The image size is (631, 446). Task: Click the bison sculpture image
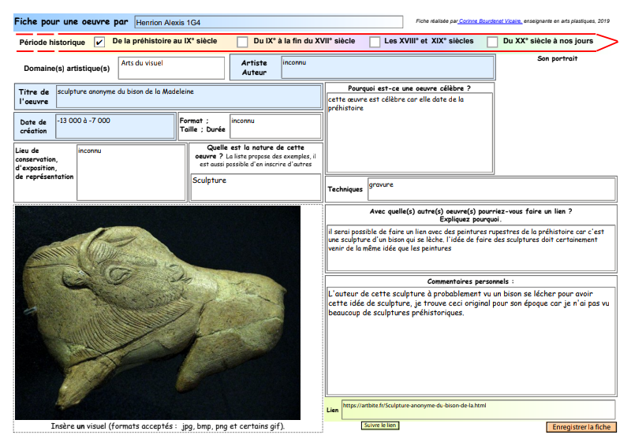tap(158, 313)
